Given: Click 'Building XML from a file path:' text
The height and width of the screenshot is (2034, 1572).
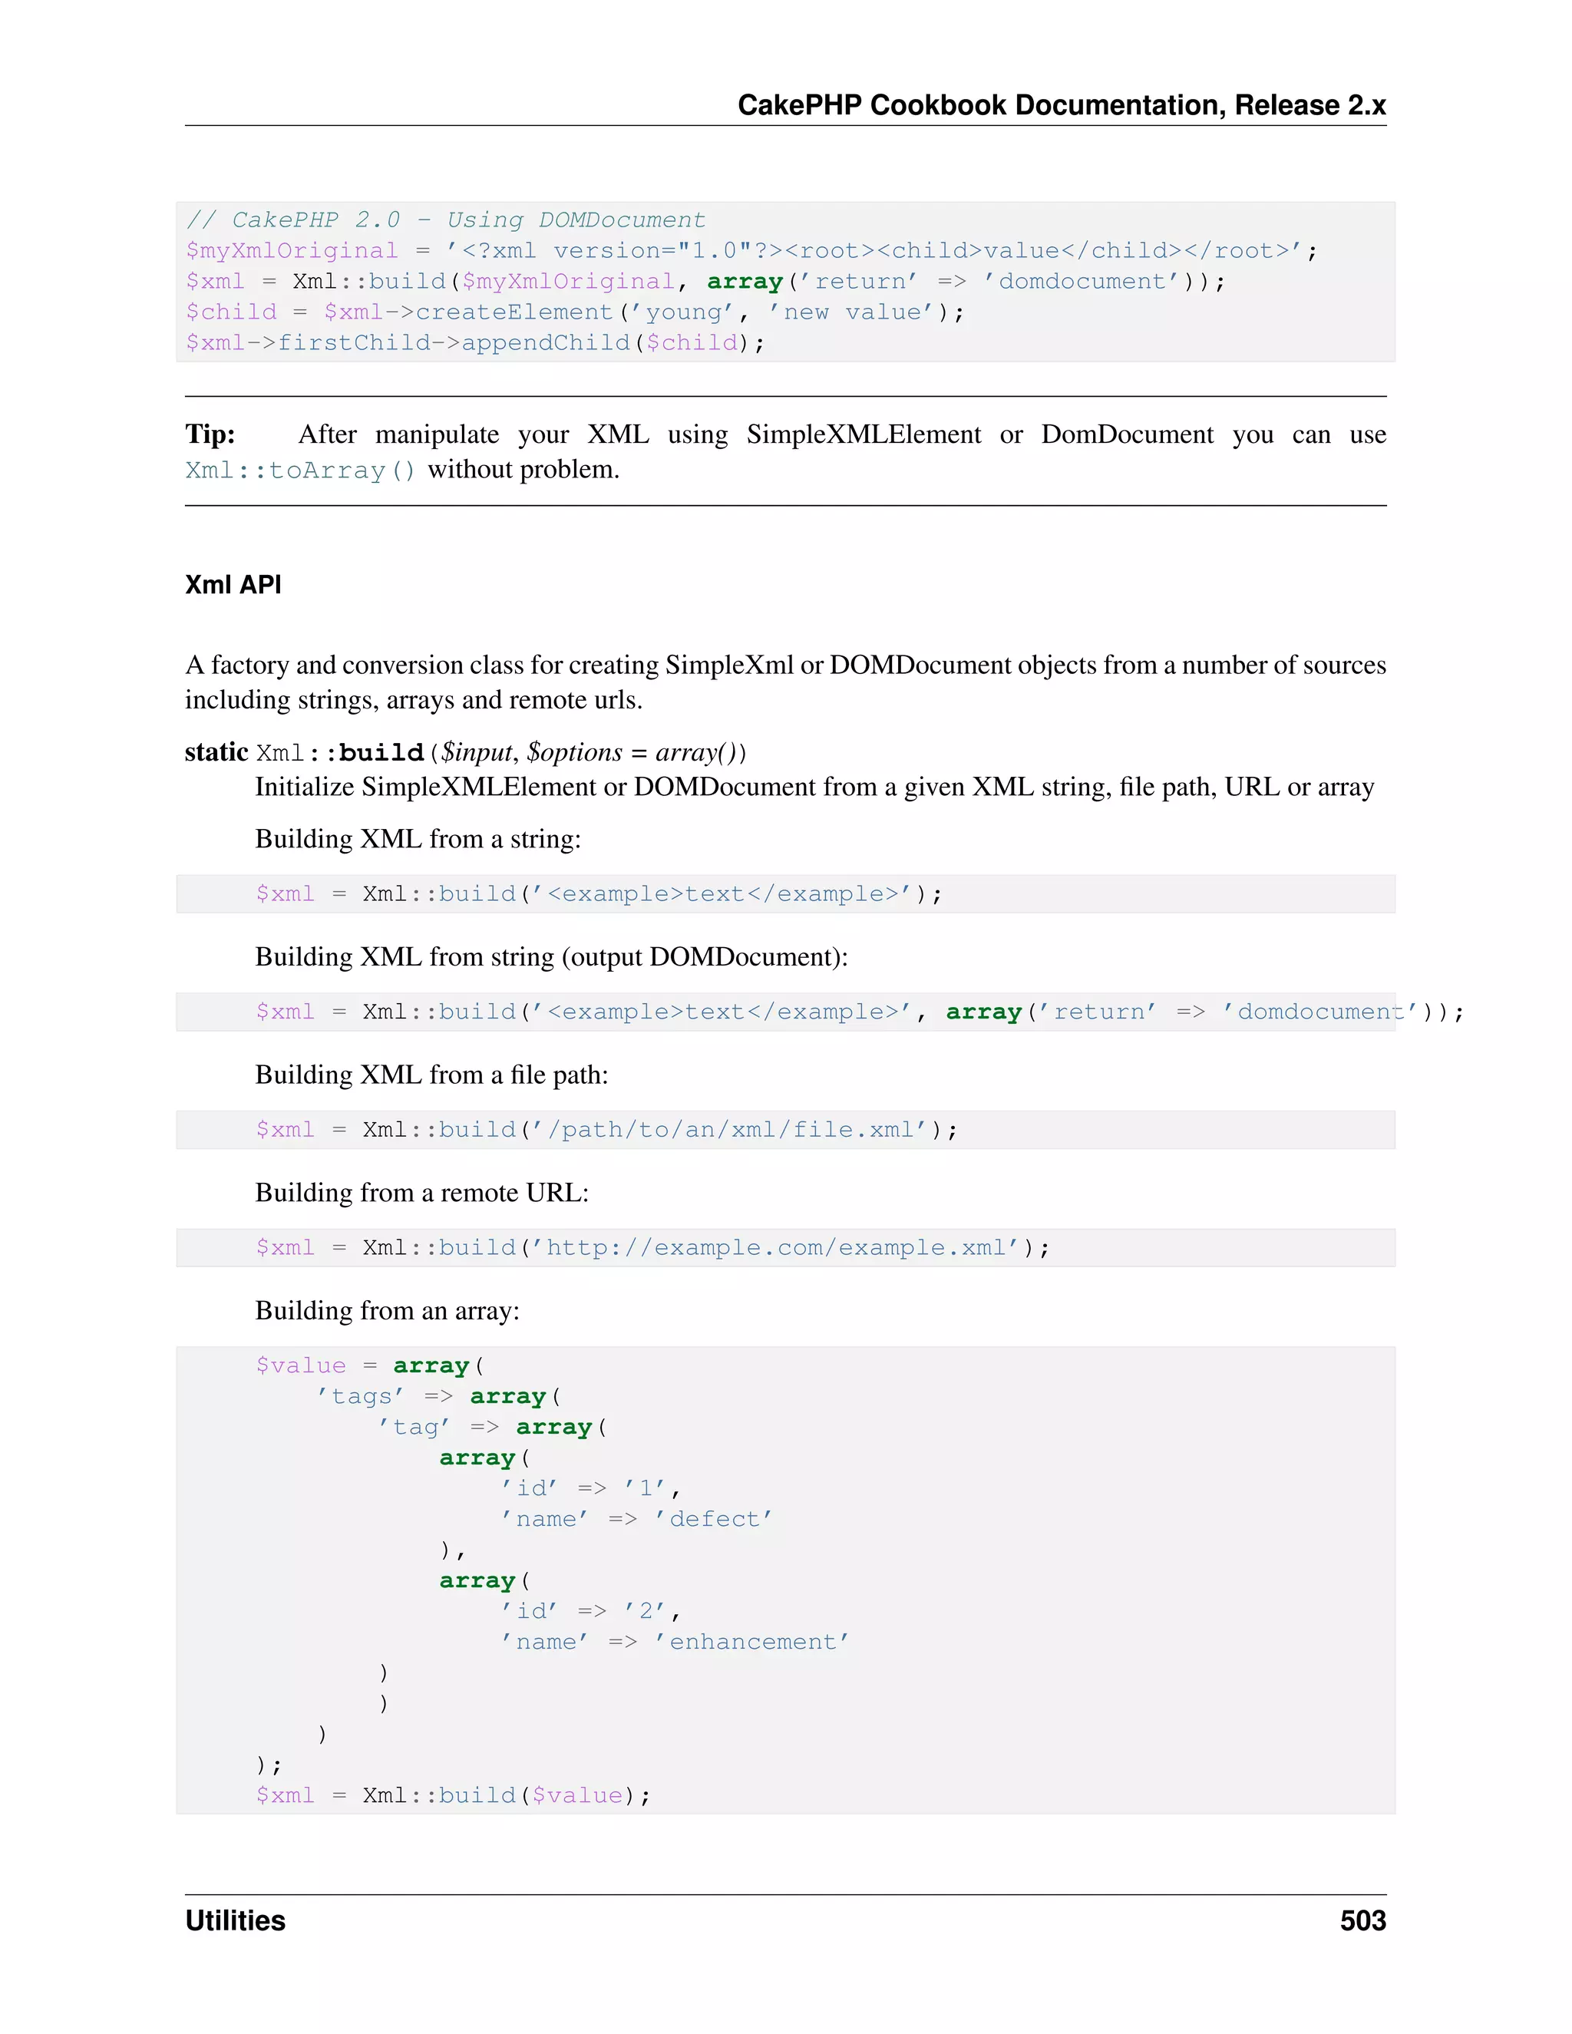Looking at the screenshot, I should pyautogui.click(x=431, y=1075).
